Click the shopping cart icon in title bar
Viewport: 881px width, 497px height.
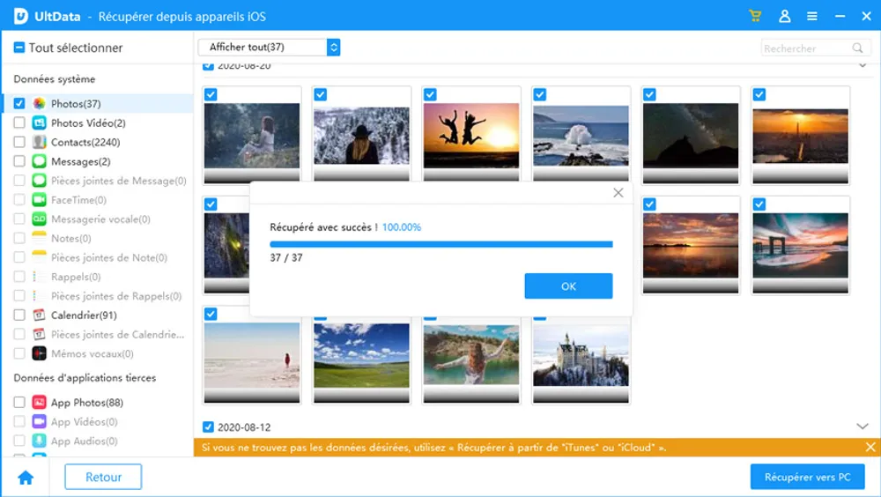[x=755, y=16]
